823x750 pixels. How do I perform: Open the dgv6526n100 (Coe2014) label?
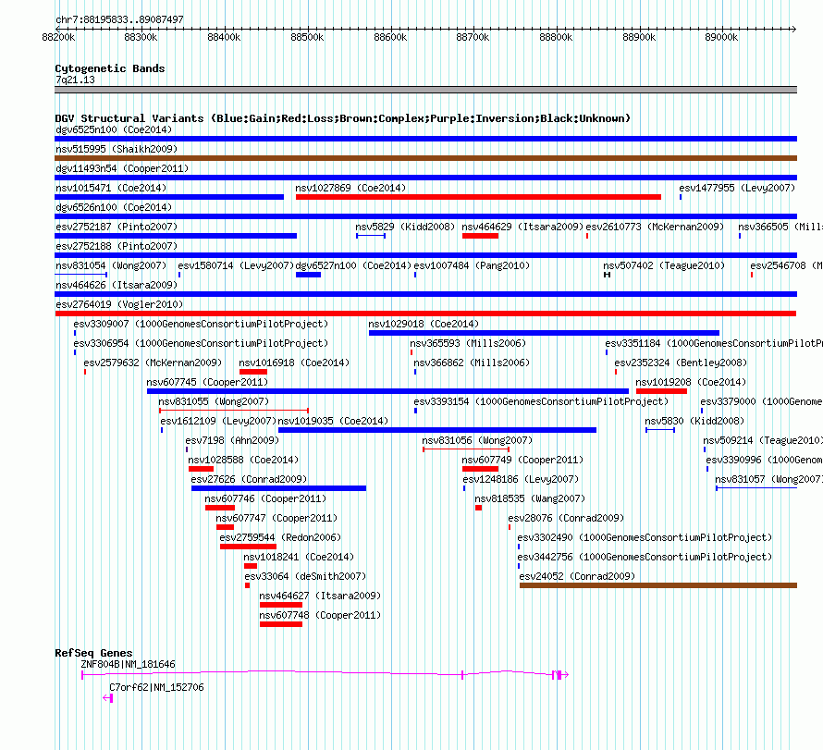click(114, 207)
